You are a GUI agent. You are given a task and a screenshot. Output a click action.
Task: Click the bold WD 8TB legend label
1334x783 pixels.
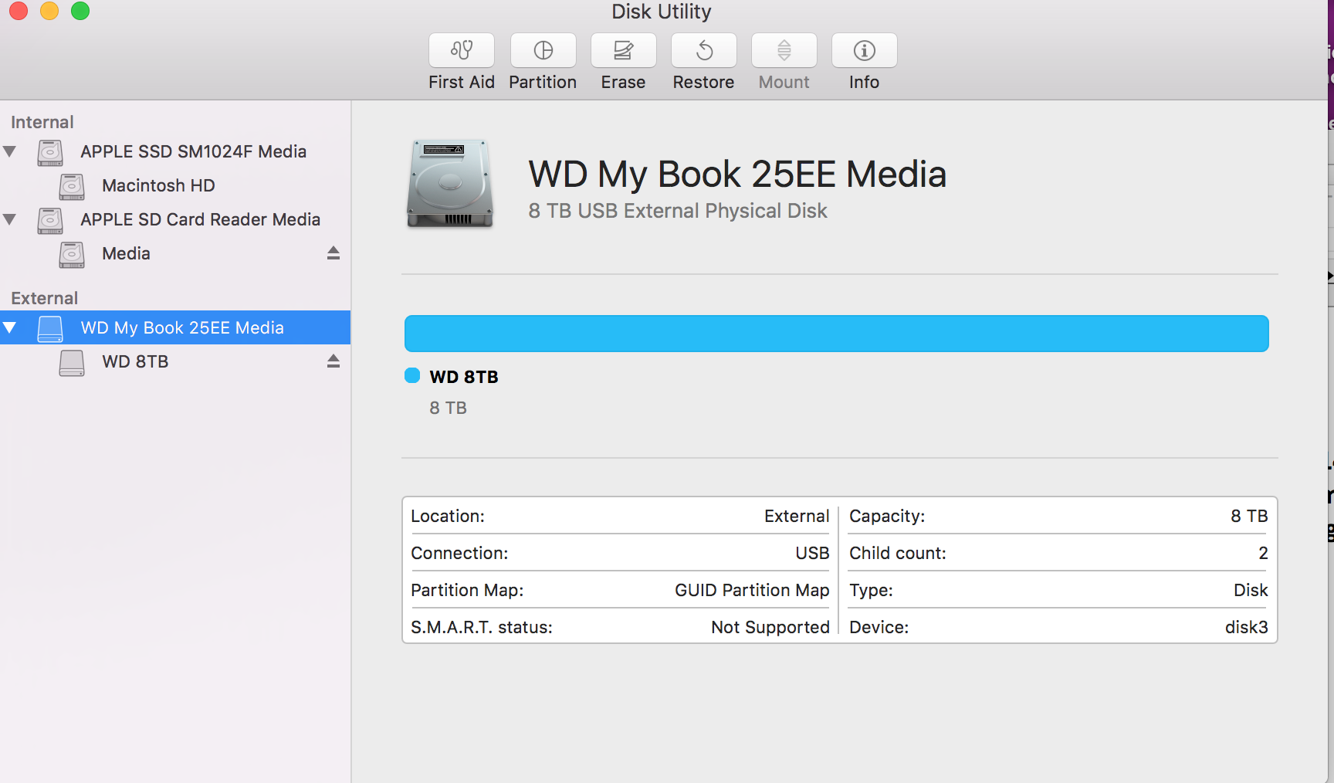click(x=464, y=377)
